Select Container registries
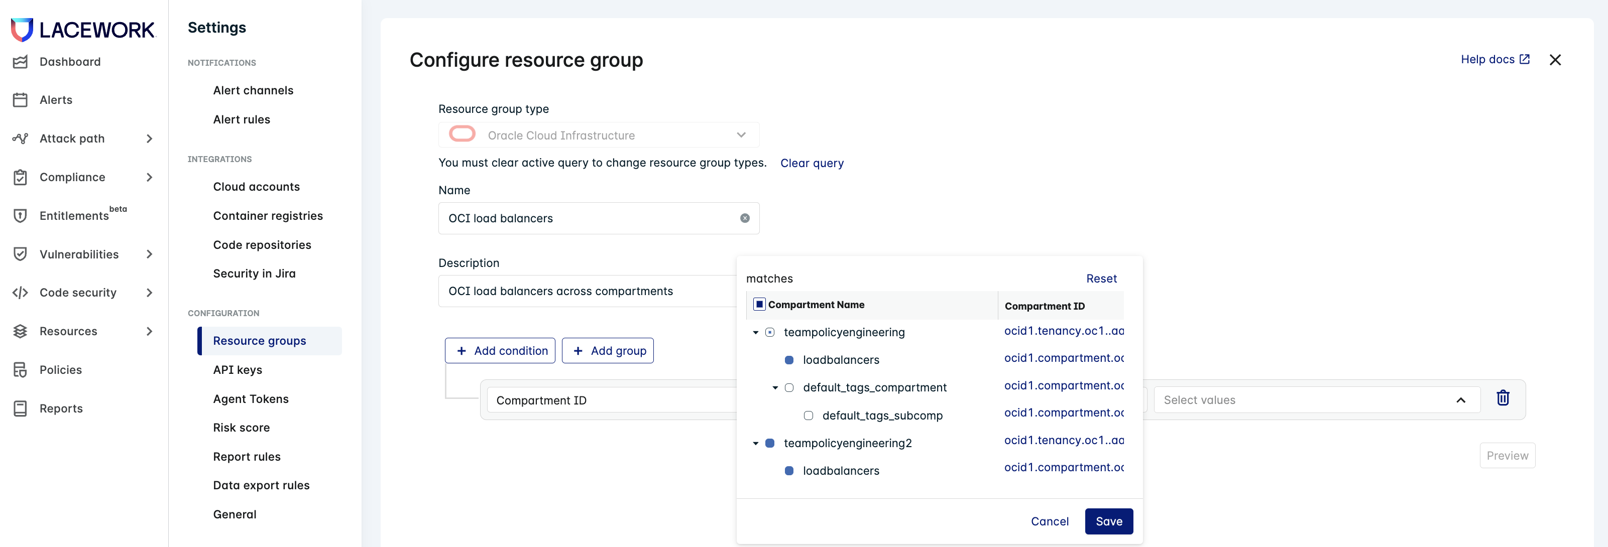1608x547 pixels. click(268, 216)
